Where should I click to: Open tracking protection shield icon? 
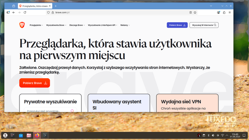click(48, 12)
